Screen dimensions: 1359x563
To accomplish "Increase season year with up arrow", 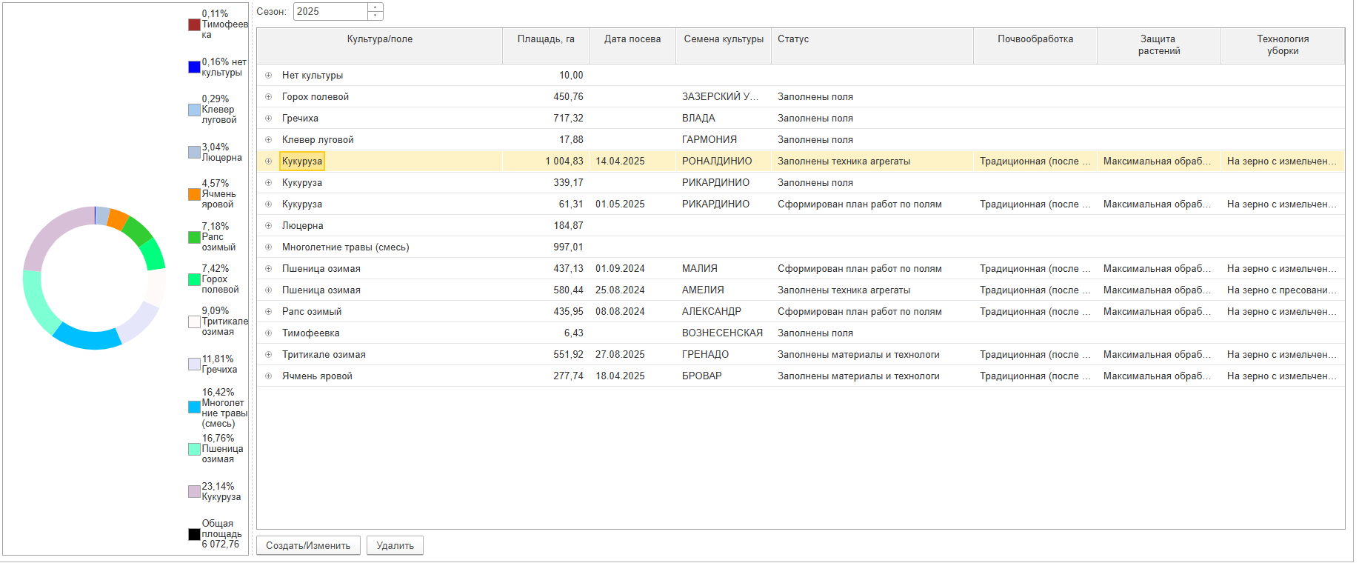I will [x=375, y=7].
